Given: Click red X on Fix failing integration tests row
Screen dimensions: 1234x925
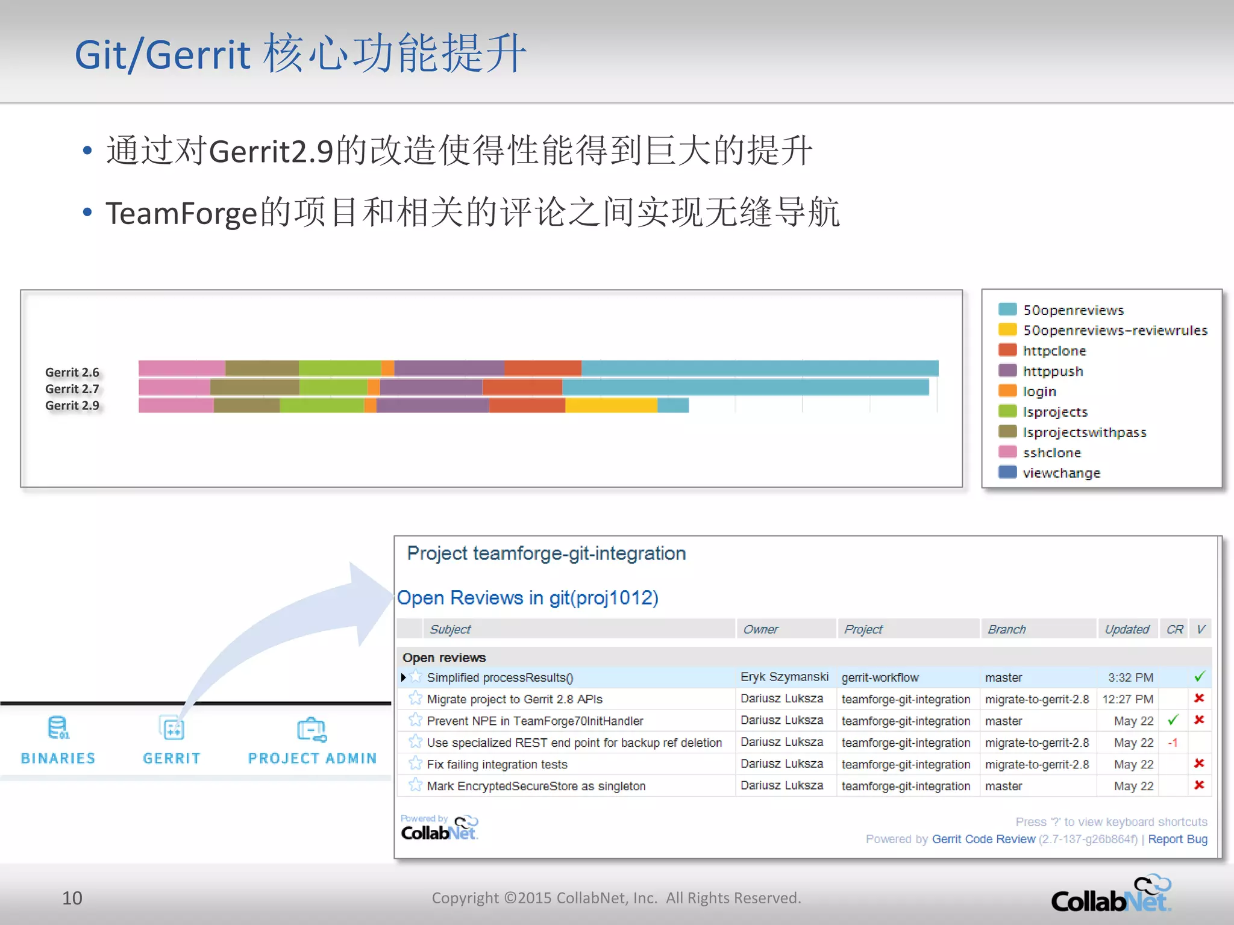Looking at the screenshot, I should [x=1199, y=763].
